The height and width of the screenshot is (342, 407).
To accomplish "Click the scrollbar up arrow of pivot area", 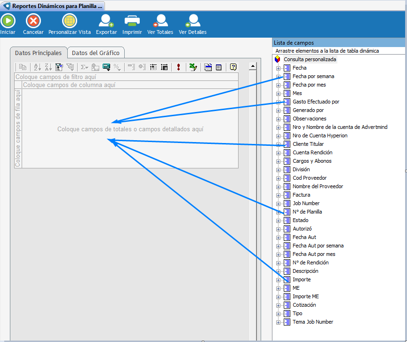I will [x=253, y=66].
